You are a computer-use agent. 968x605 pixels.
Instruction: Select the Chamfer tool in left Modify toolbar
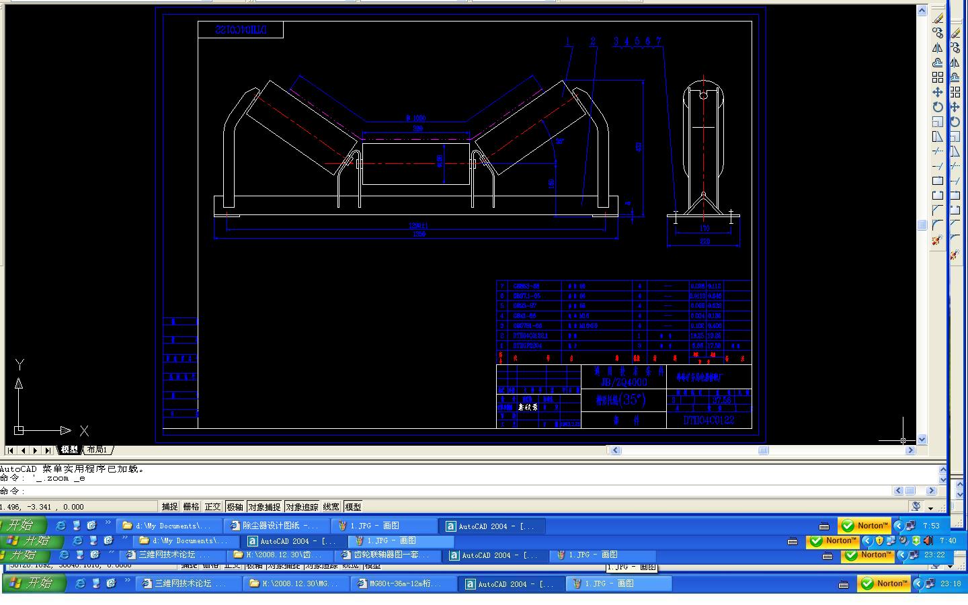click(938, 210)
